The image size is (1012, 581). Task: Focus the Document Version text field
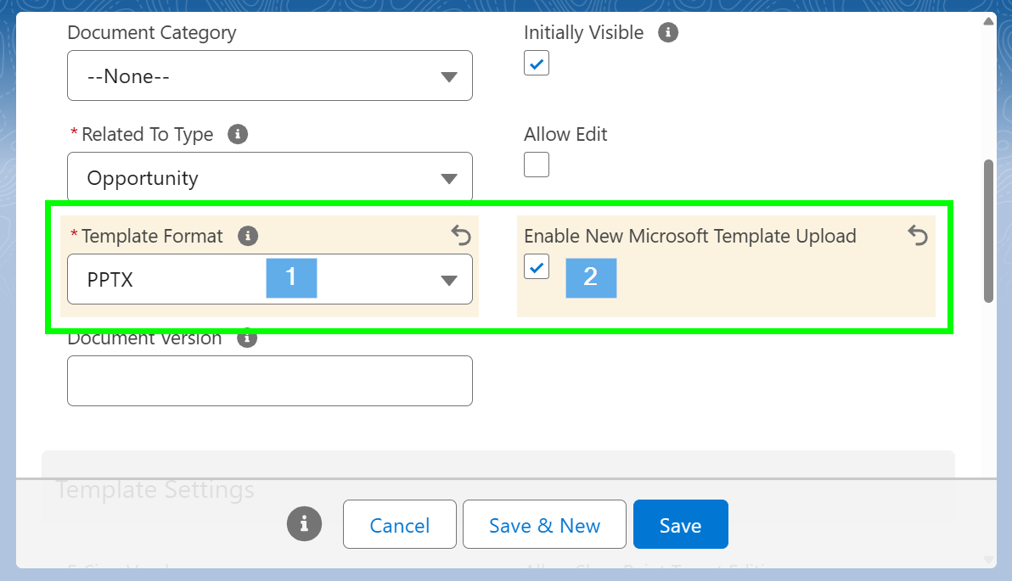point(269,381)
